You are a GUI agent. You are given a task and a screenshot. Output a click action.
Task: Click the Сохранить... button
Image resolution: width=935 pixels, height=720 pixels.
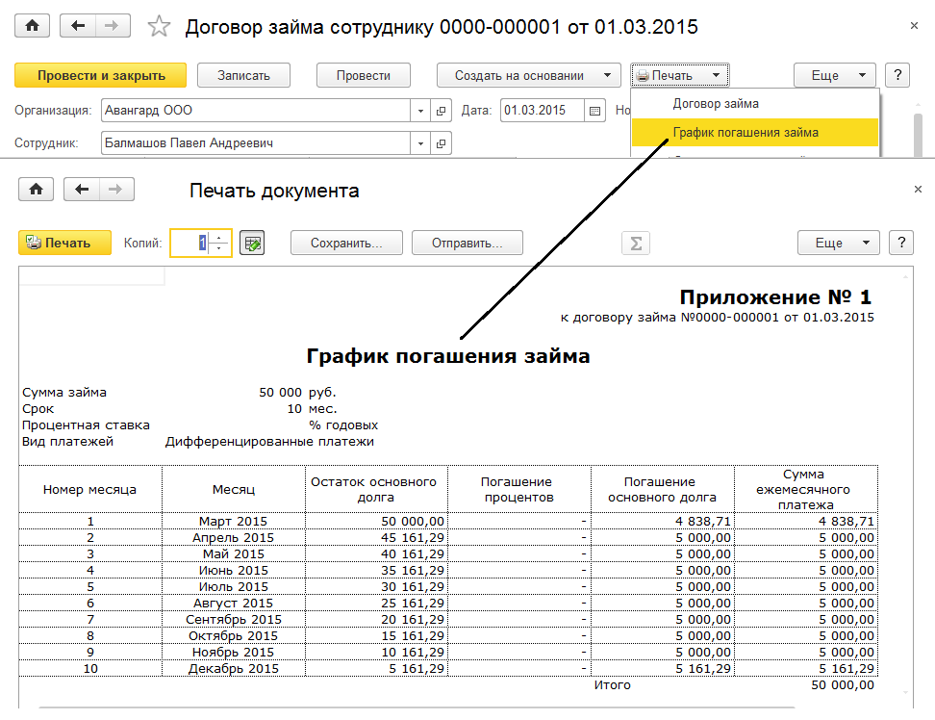346,244
